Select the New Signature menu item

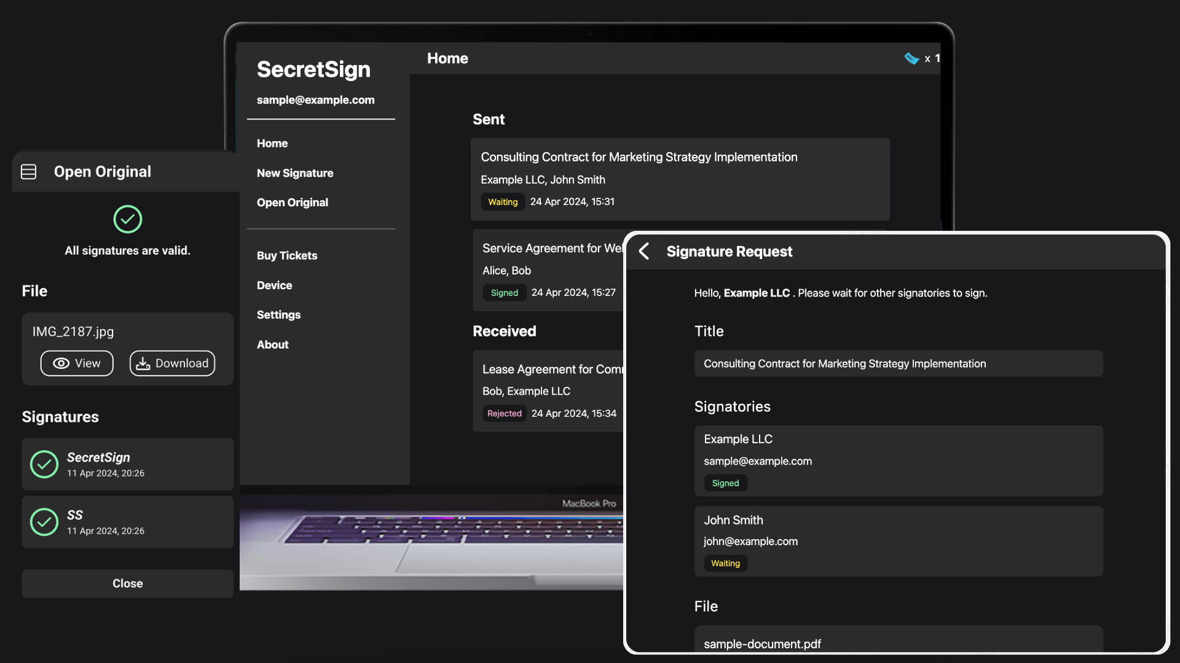click(x=295, y=173)
